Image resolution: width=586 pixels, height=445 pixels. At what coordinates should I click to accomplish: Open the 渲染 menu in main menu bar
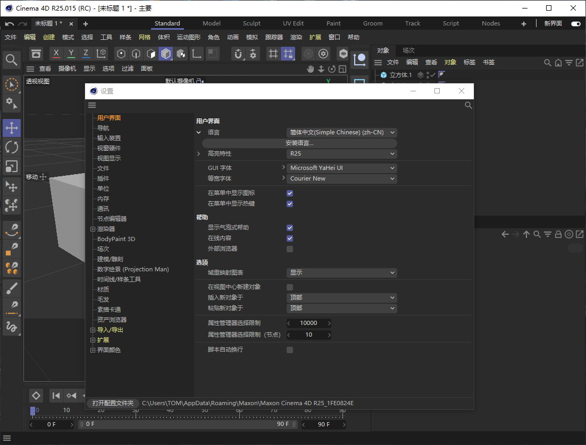click(x=296, y=37)
